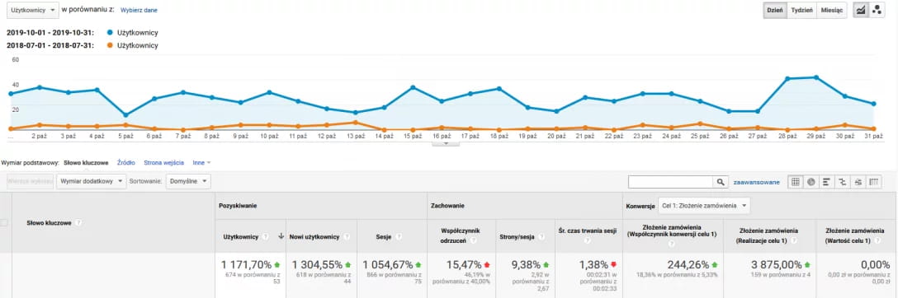Click the Wiersze wykresu button
The width and height of the screenshot is (898, 298).
coord(31,182)
